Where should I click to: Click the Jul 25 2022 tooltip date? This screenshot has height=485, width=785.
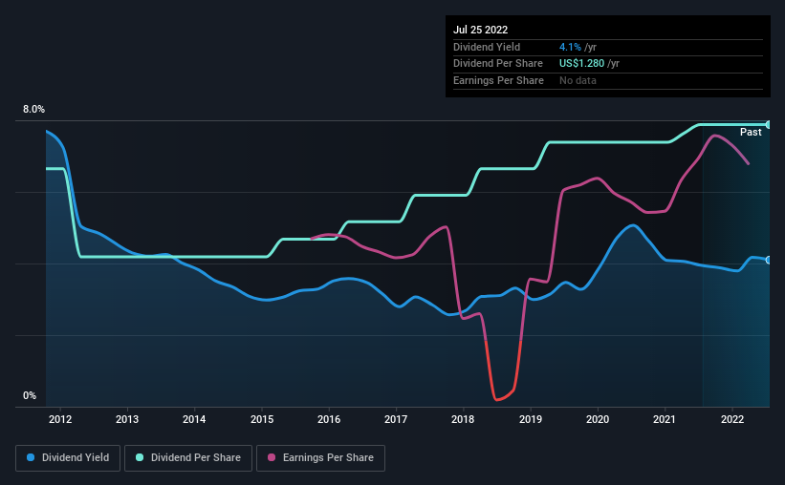(481, 30)
